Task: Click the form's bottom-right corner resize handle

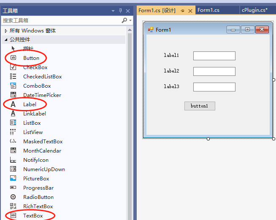Action: 274,139
